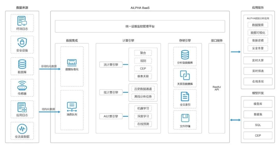The width and height of the screenshot is (280, 149).
Task: Click the 分析型数据库 database icon
Action: [185, 55]
